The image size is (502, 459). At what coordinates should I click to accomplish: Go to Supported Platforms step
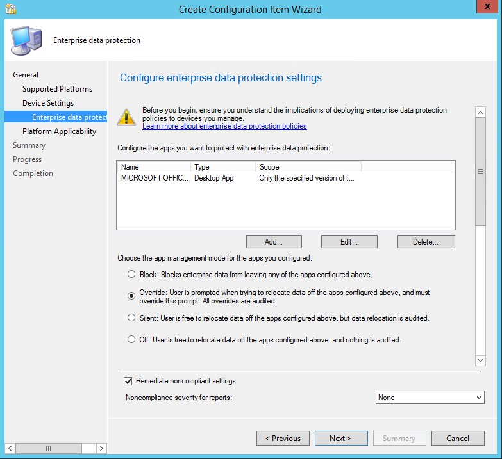57,89
